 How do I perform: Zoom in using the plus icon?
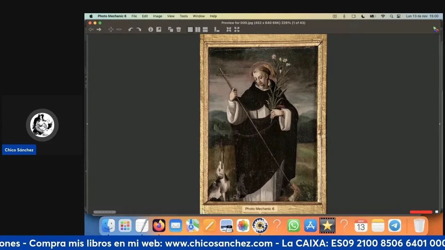[x=111, y=30]
